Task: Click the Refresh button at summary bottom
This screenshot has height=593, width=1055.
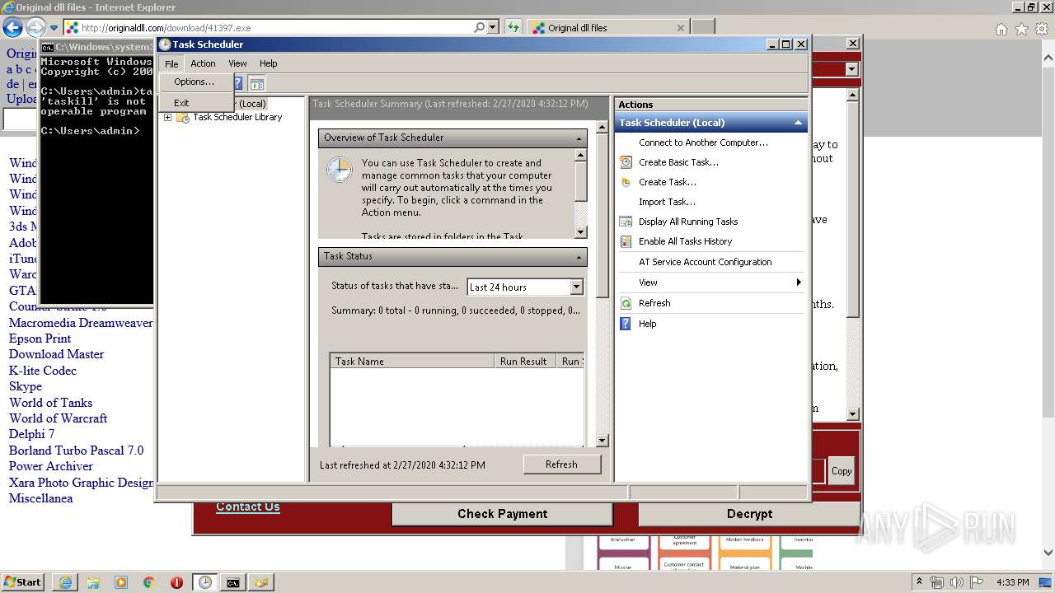Action: [561, 465]
